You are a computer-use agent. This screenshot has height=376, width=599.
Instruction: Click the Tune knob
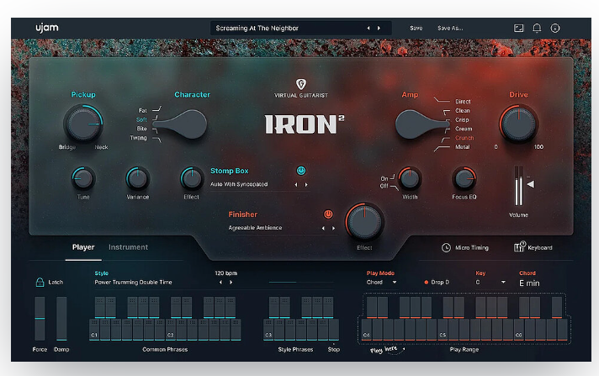click(x=83, y=178)
